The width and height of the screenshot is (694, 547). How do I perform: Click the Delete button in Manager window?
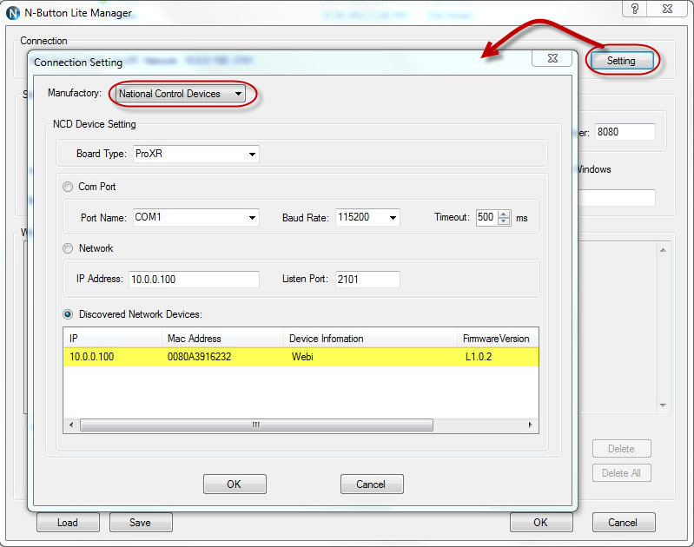621,449
